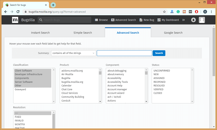The width and height of the screenshot is (217, 130).
Task: Click the site lock icon in address bar
Action: pos(26,12)
